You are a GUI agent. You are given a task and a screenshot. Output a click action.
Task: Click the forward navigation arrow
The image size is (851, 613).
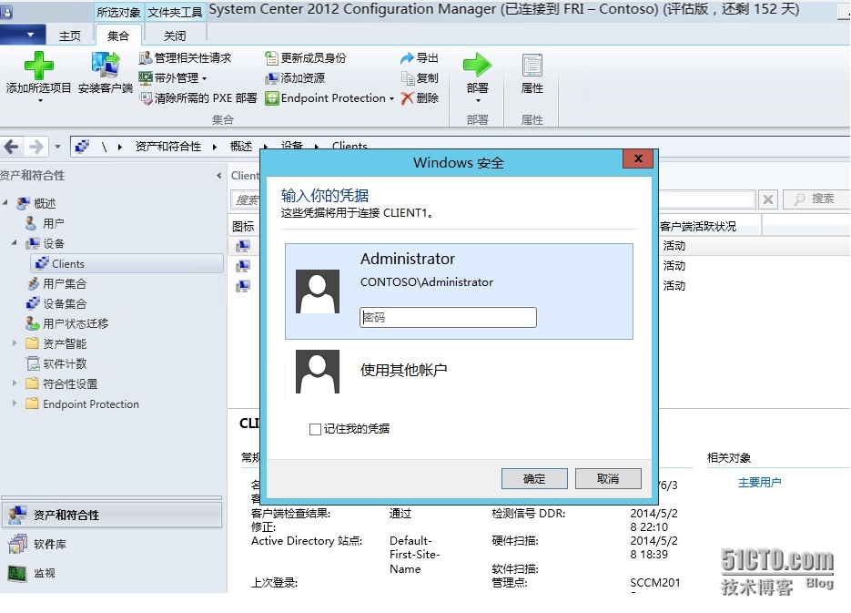(x=36, y=147)
